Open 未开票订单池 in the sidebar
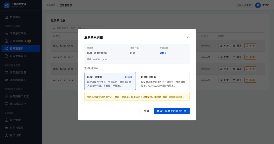 (x=21, y=33)
